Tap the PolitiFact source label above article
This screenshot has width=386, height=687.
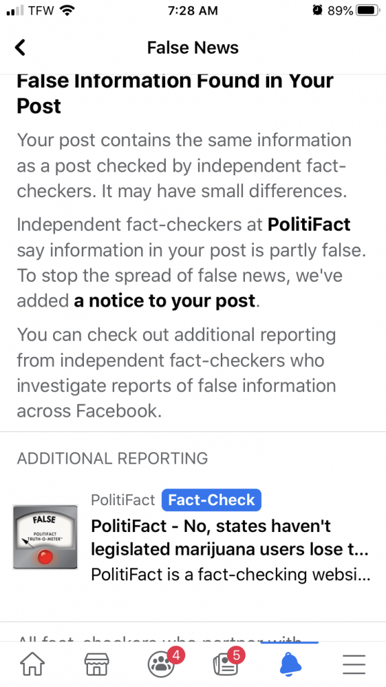coord(123,500)
